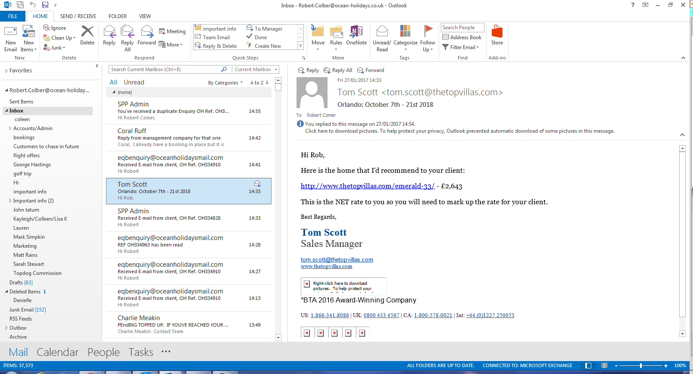The width and height of the screenshot is (693, 374).
Task: Expand the Quick Steps gallery
Action: 301,46
